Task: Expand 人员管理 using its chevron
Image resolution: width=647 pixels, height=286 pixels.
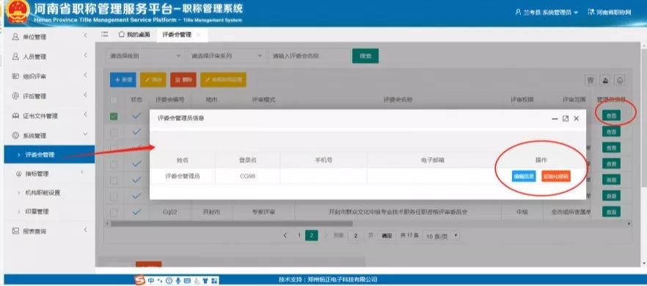Action: pyautogui.click(x=85, y=55)
